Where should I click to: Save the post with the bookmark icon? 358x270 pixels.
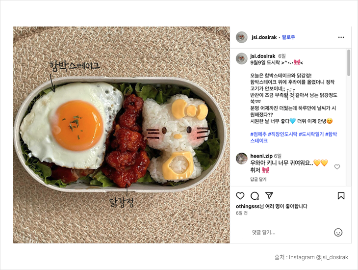(341, 196)
